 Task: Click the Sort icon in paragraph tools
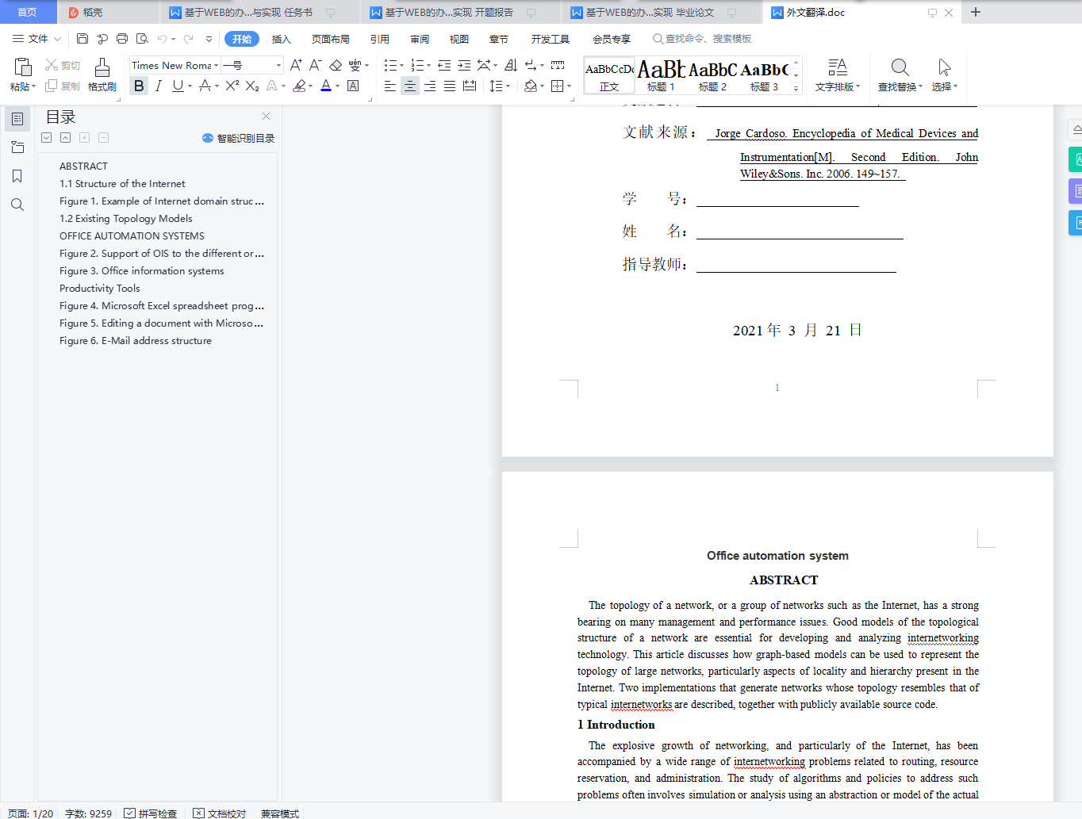(511, 65)
